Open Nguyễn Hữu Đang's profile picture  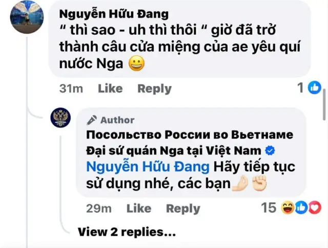(27, 17)
